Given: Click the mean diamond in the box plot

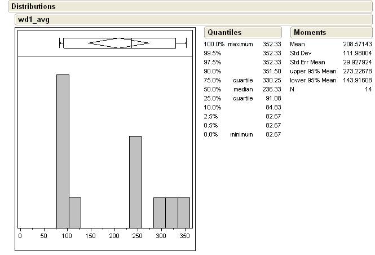Looking at the screenshot, I should pos(118,43).
